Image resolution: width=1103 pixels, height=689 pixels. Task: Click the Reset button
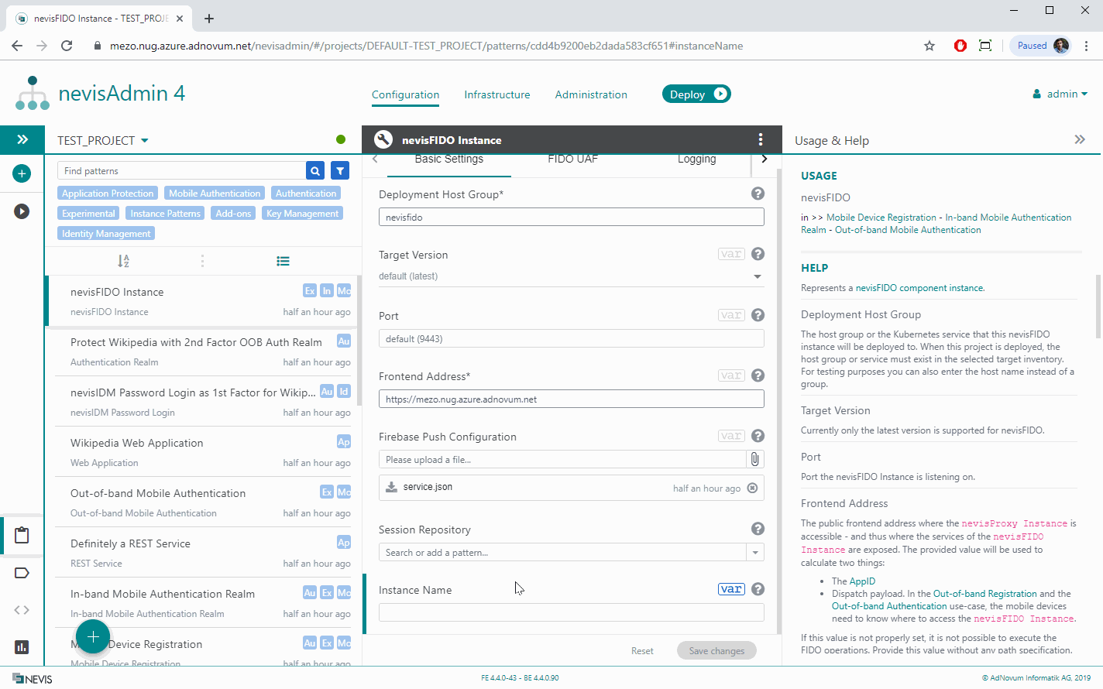[642, 651]
